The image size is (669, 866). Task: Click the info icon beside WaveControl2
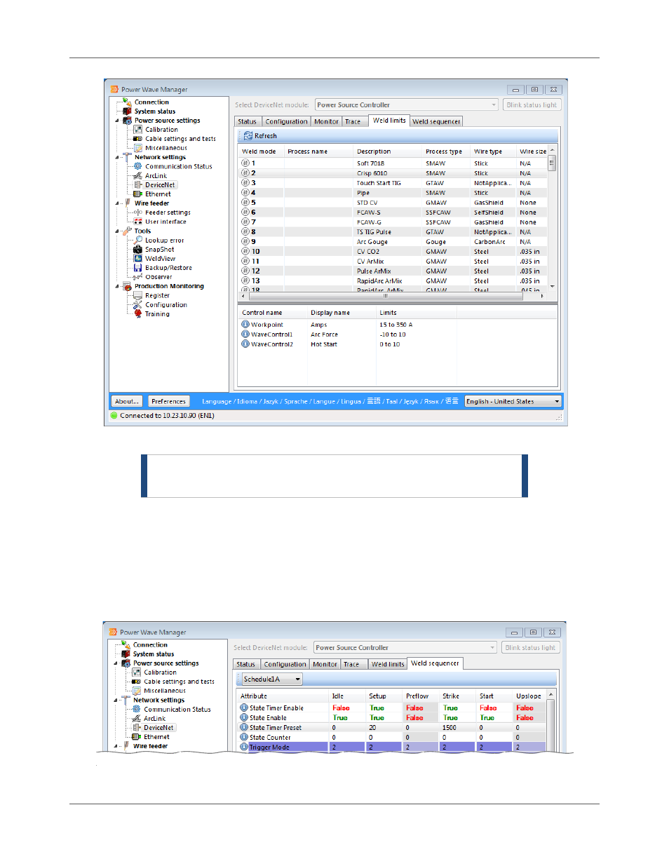(245, 344)
